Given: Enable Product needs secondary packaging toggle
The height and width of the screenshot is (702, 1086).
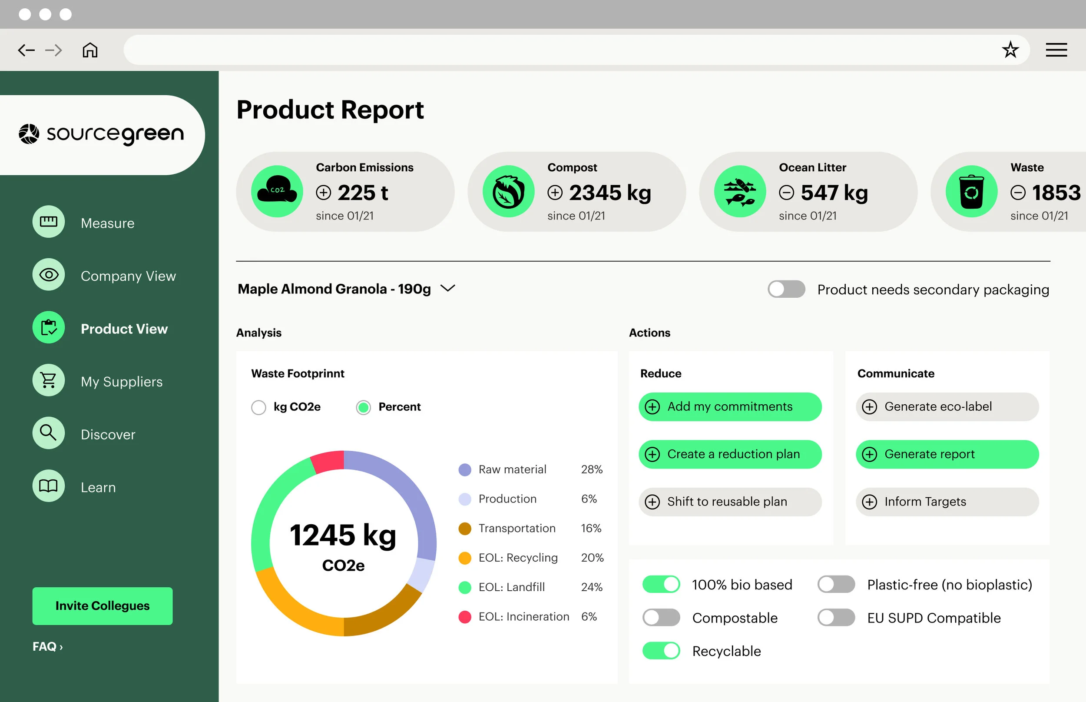Looking at the screenshot, I should pyautogui.click(x=786, y=289).
